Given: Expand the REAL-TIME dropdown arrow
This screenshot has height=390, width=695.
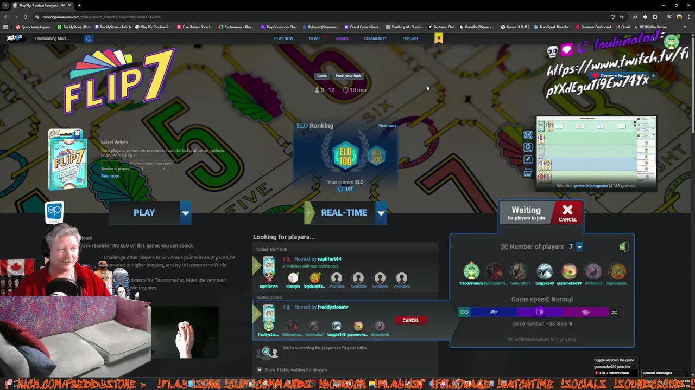Looking at the screenshot, I should [x=381, y=213].
